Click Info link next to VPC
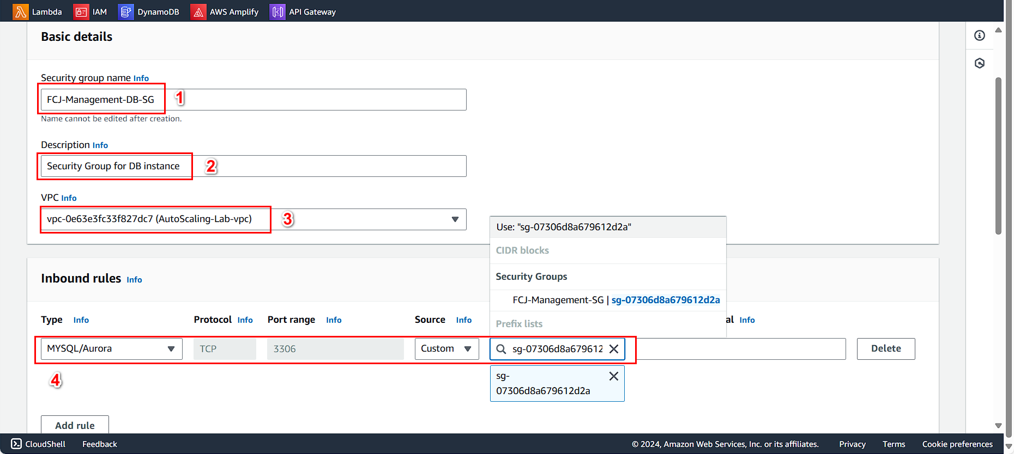This screenshot has width=1014, height=454. [x=69, y=198]
